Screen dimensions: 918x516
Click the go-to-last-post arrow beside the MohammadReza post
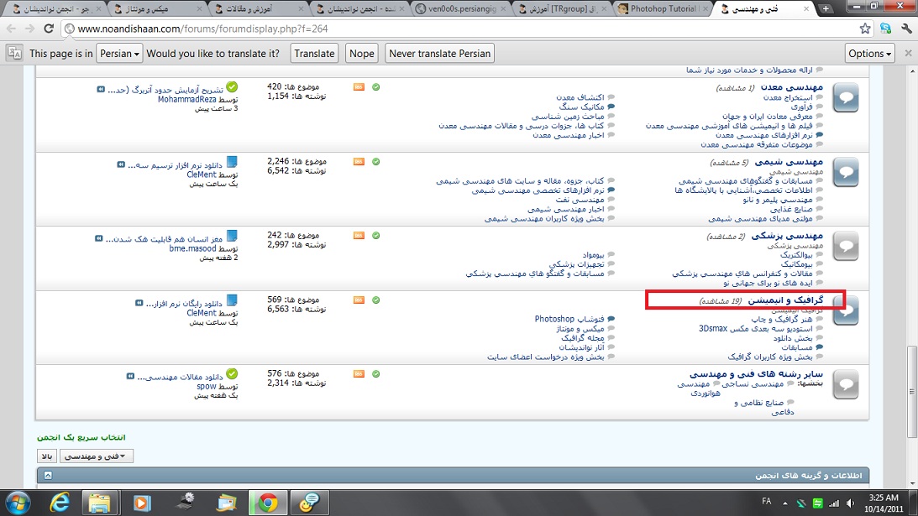pyautogui.click(x=101, y=88)
